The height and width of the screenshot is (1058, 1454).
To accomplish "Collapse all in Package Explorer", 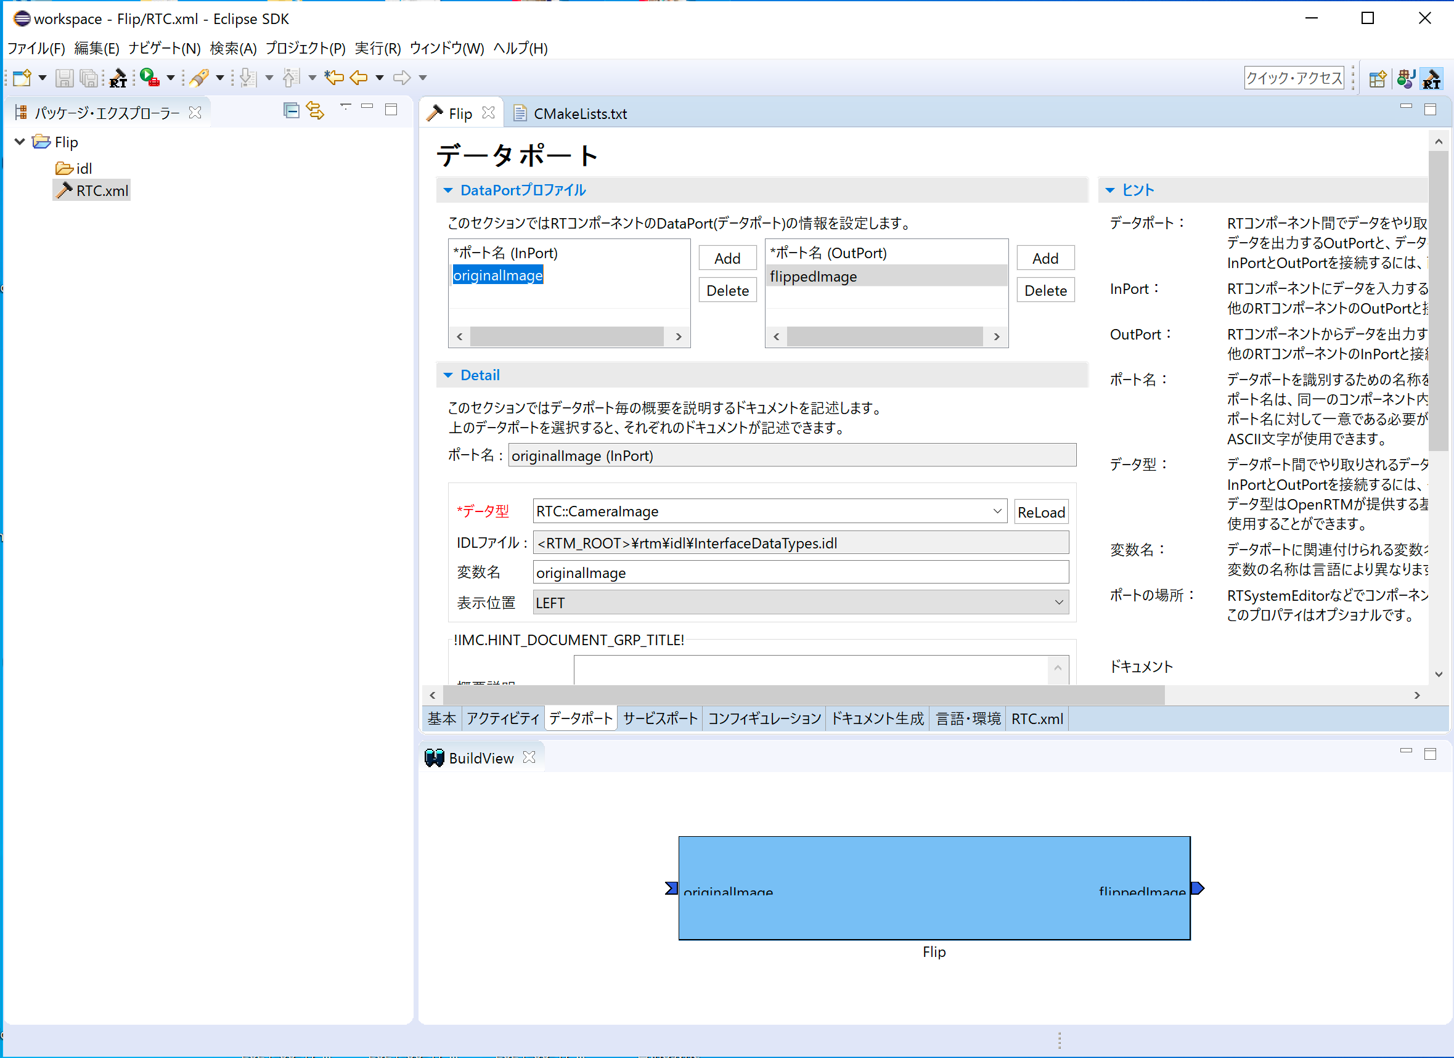I will [x=292, y=110].
